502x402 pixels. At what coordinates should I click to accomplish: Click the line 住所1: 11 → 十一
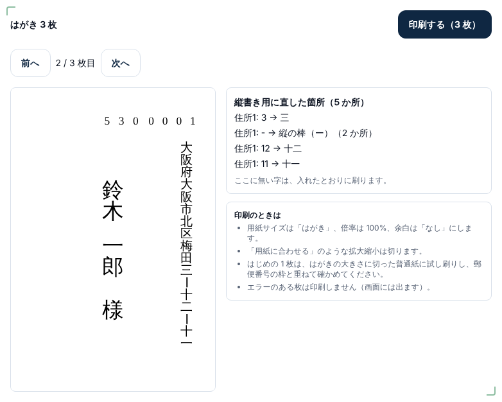coord(267,164)
